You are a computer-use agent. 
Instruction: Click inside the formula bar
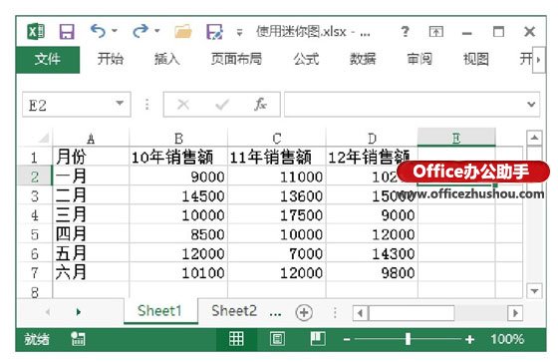point(404,105)
